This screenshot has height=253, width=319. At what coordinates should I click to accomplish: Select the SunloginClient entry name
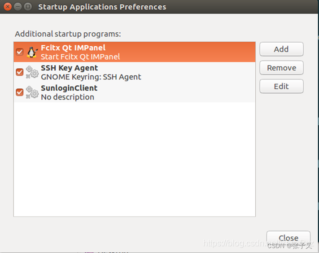pyautogui.click(x=69, y=88)
